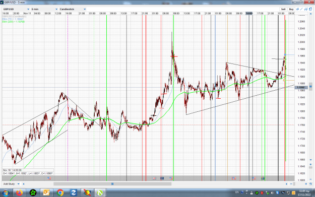Click the time zoom in plus icon
The width and height of the screenshot is (315, 197).
[306, 184]
